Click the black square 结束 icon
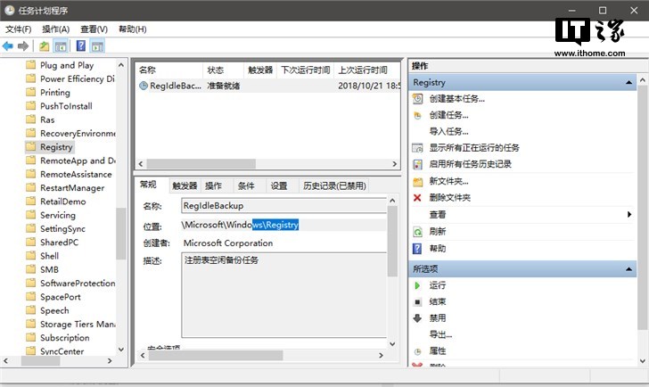Screen dimensions: 649x387 (417, 302)
